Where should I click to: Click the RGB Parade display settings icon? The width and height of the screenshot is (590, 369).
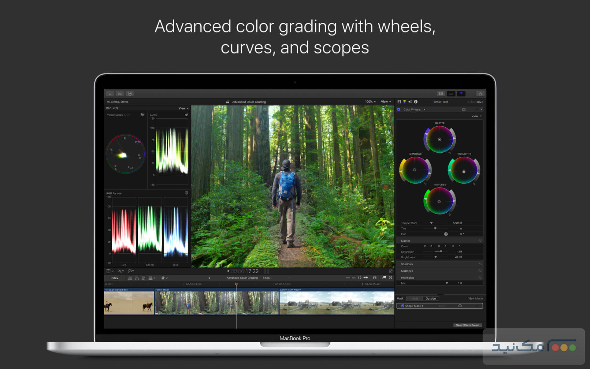tap(186, 193)
